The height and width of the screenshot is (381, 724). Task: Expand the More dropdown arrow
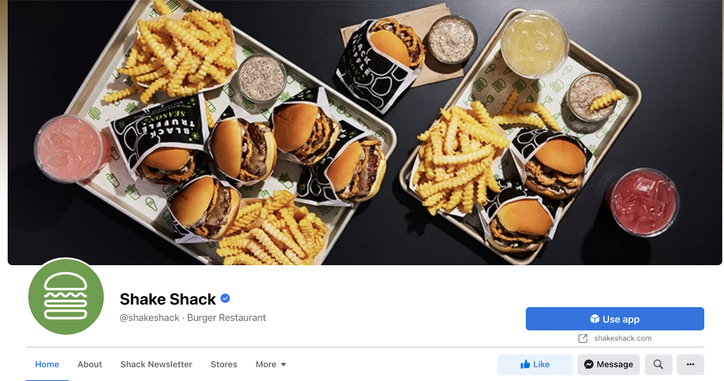pyautogui.click(x=284, y=365)
